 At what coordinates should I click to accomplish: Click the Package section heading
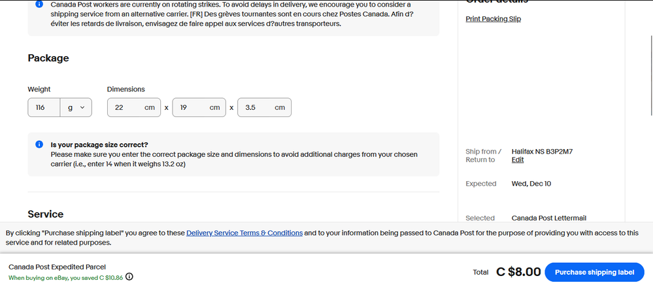click(48, 58)
